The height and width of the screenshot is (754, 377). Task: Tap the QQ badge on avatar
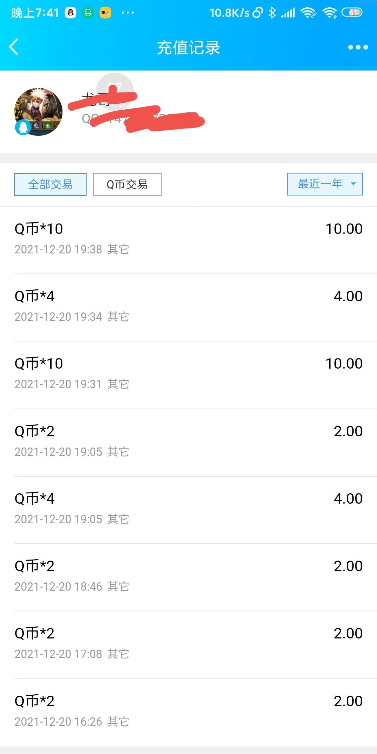tap(23, 127)
